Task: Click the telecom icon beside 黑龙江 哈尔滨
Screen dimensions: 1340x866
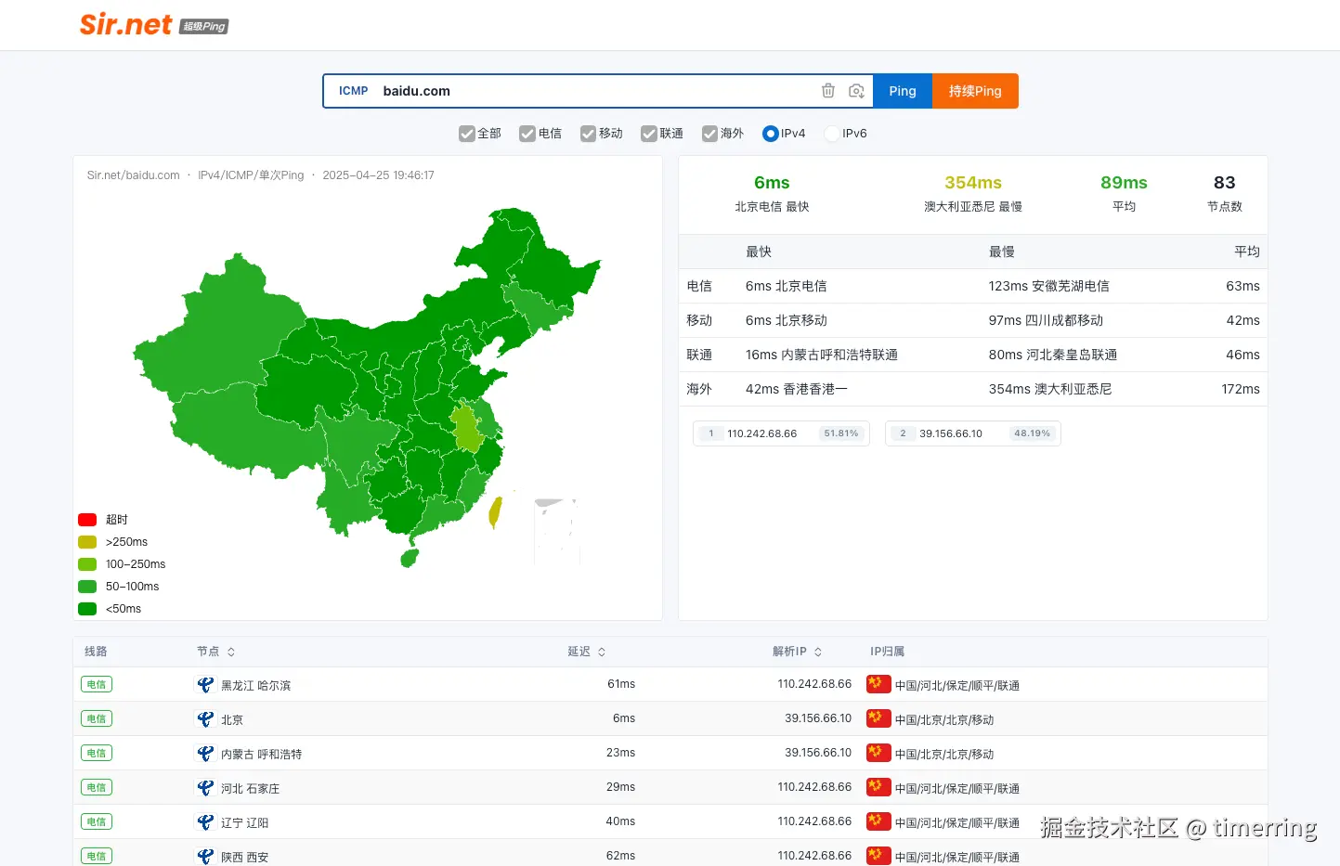Action: [205, 685]
